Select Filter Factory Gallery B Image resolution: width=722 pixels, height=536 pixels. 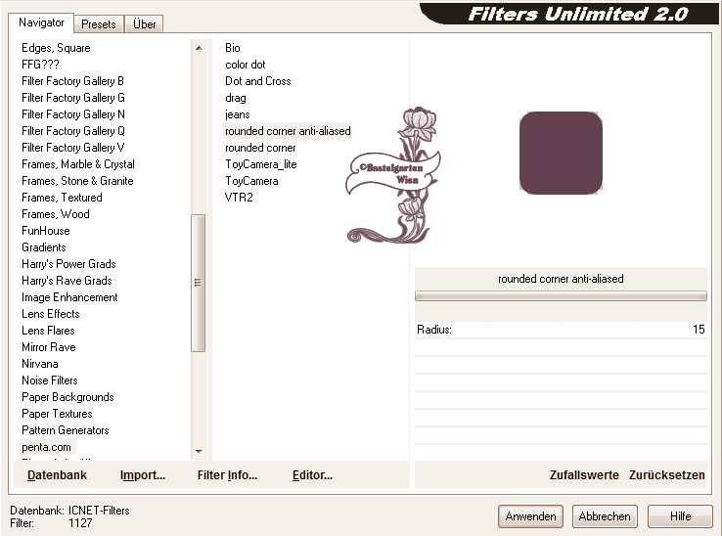click(72, 81)
